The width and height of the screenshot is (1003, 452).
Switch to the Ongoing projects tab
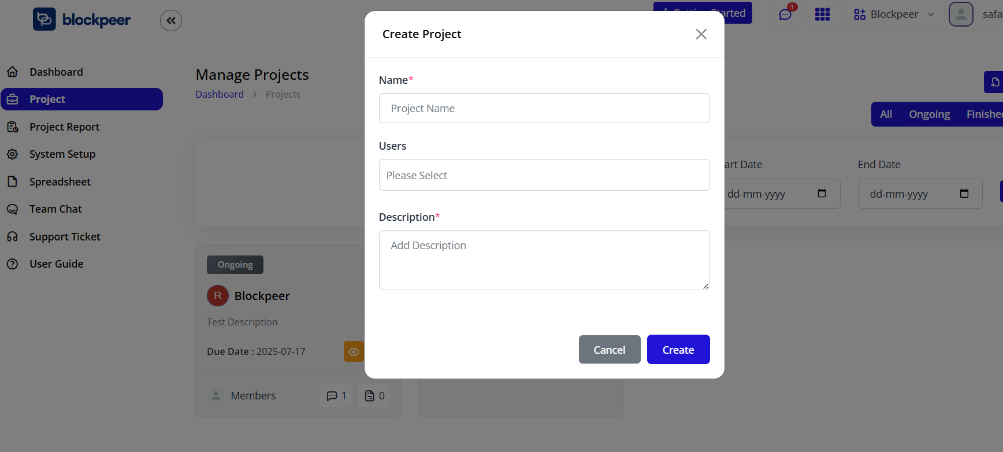(929, 114)
